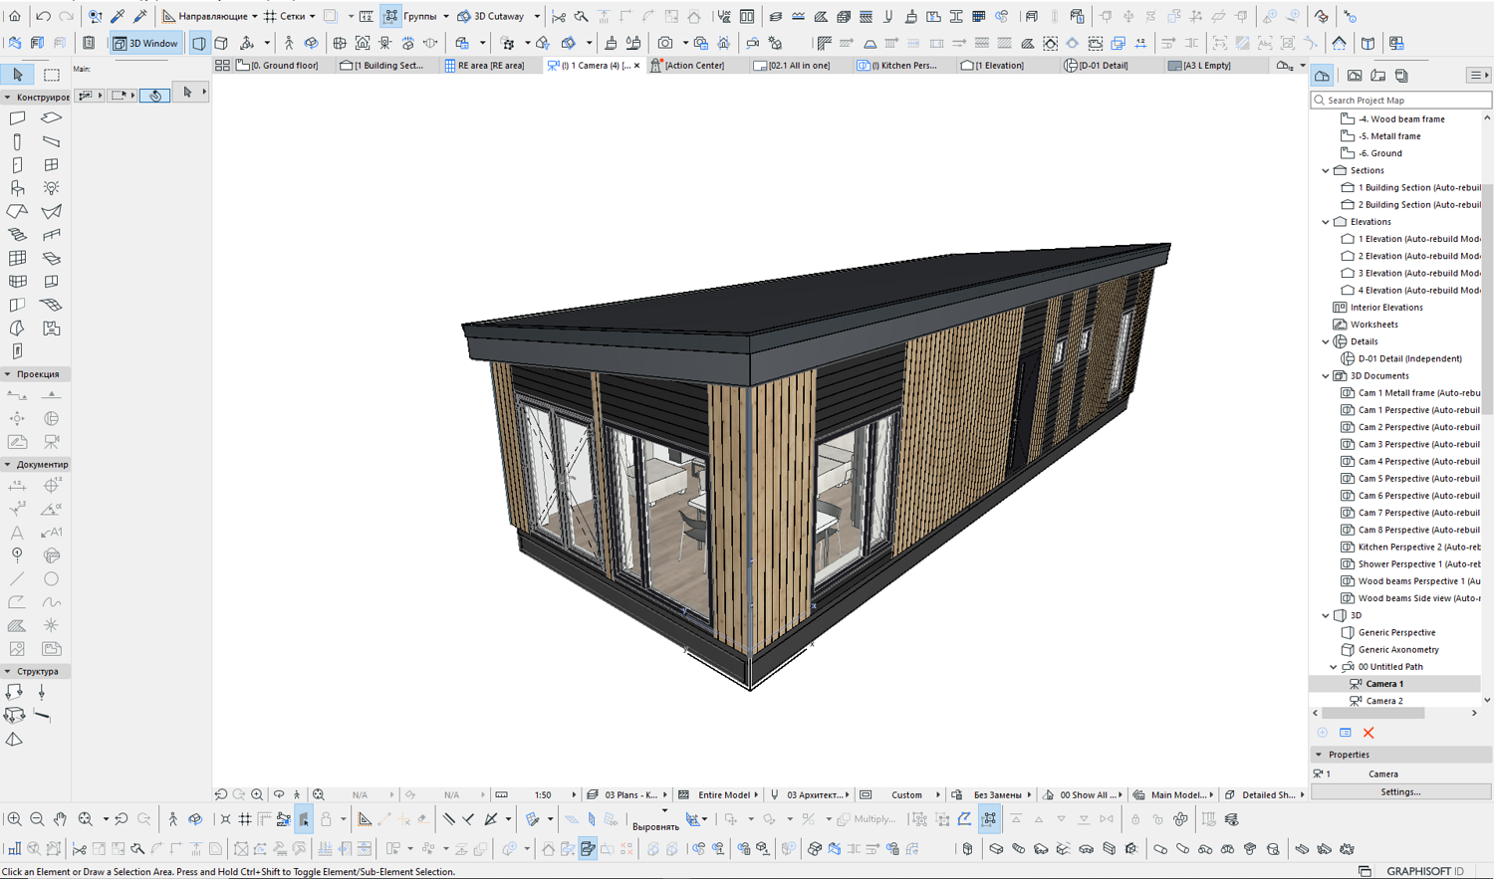Select Generic Axonometry in the navigator tree
1494x879 pixels.
pyautogui.click(x=1398, y=650)
